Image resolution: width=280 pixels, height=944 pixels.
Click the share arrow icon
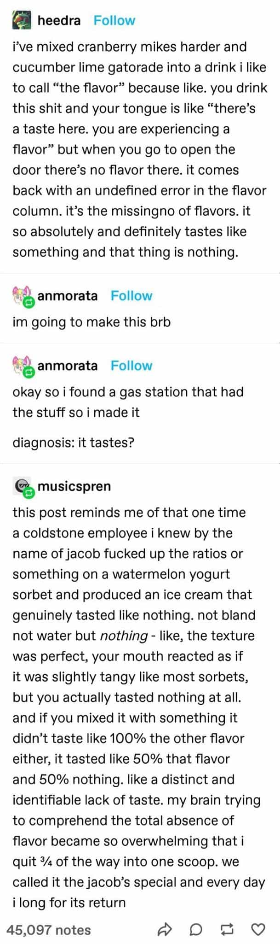click(164, 930)
